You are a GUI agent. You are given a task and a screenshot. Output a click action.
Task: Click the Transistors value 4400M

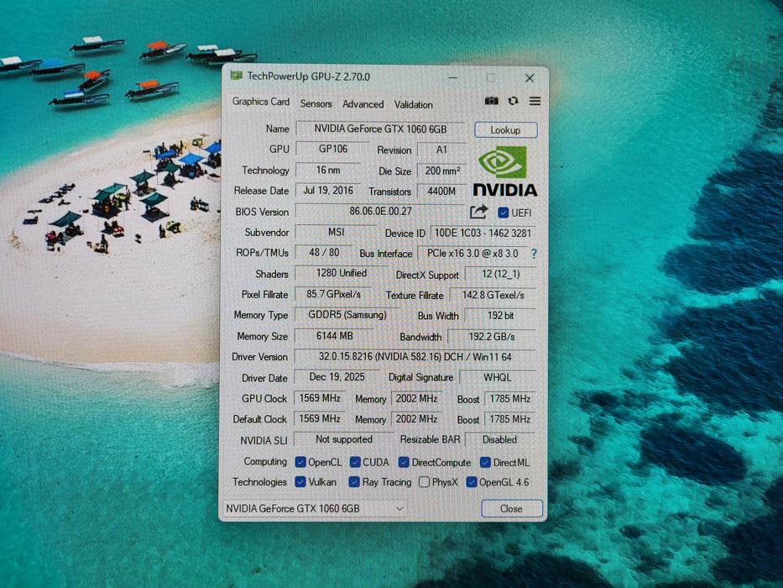click(x=442, y=191)
